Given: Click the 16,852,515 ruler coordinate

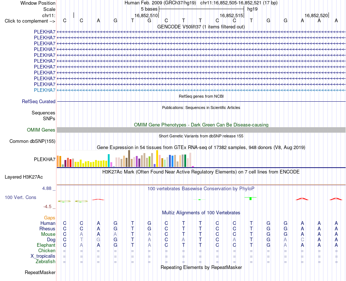Looking at the screenshot, I should (x=231, y=15).
